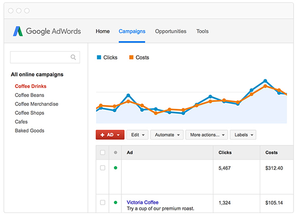Open the Victoria Coffee ad link

coord(143,202)
